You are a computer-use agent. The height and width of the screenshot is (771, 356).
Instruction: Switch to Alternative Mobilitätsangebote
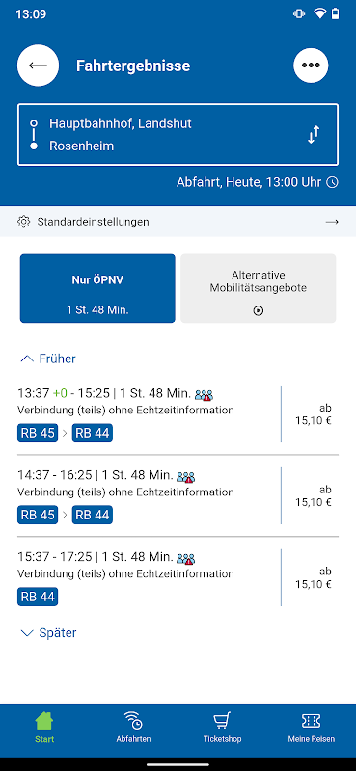[x=259, y=288]
